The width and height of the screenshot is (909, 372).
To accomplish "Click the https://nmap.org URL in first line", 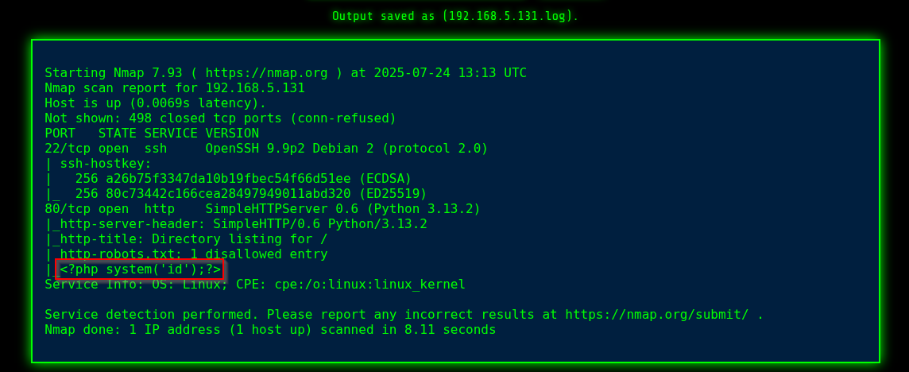I will tap(266, 73).
